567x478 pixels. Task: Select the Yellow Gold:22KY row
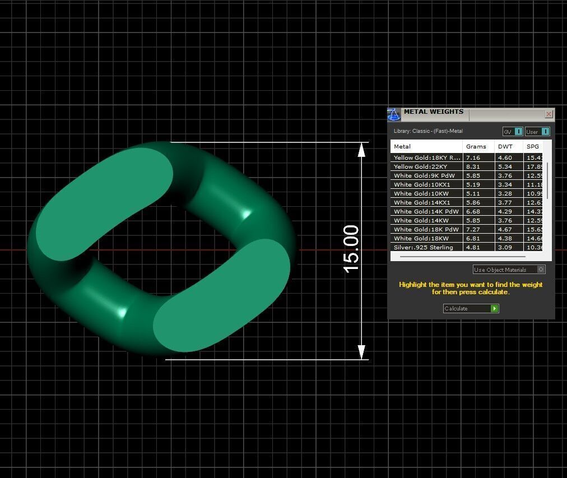[x=467, y=166]
